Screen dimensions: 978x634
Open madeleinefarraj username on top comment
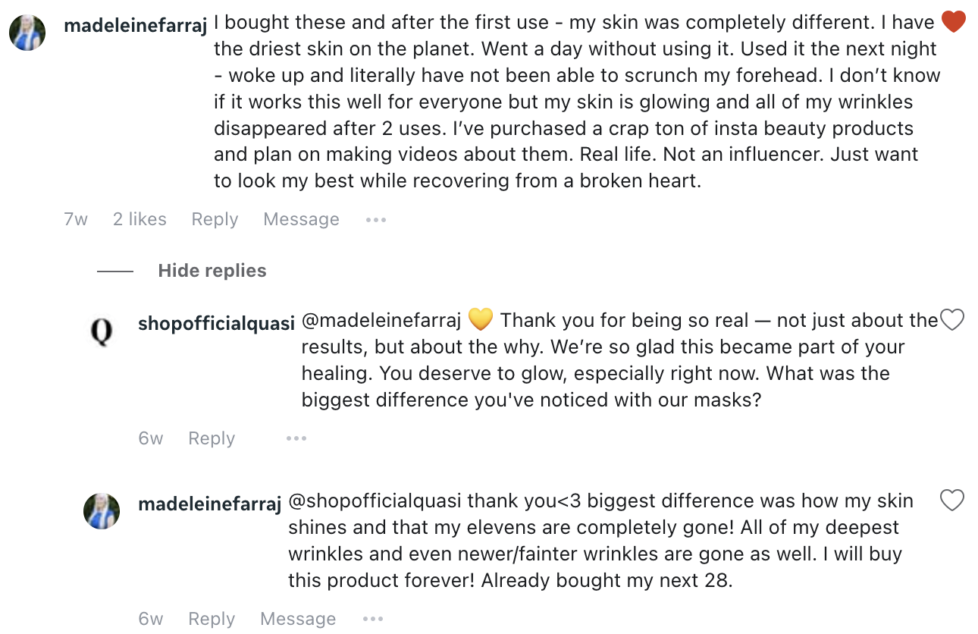pyautogui.click(x=136, y=25)
